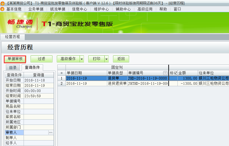The image size is (229, 146).
Task: Expand the 高级操作 dropdown arrow
Action: coord(82,59)
